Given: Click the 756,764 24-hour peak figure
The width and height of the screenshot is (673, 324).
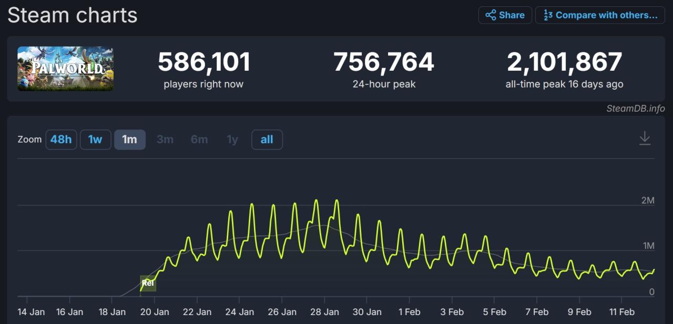Looking at the screenshot, I should [x=384, y=62].
